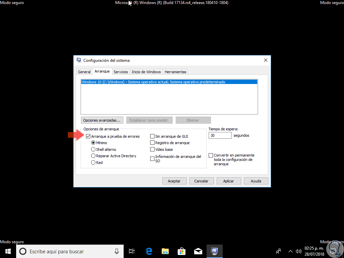Click the Aplicar button
This screenshot has height=258, width=344.
click(228, 181)
